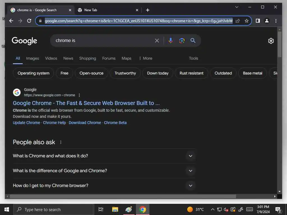Open People also ask options menu
287x215 pixels.
61,142
